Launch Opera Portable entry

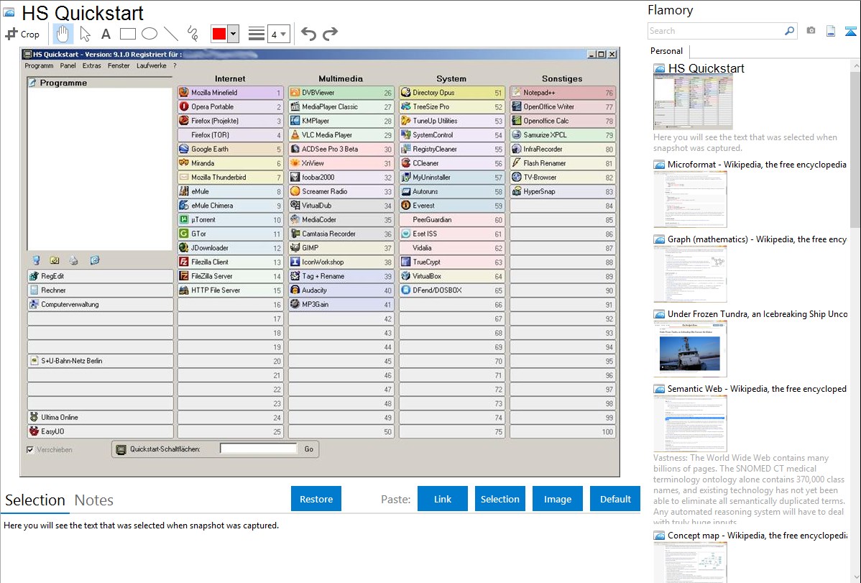(x=231, y=106)
